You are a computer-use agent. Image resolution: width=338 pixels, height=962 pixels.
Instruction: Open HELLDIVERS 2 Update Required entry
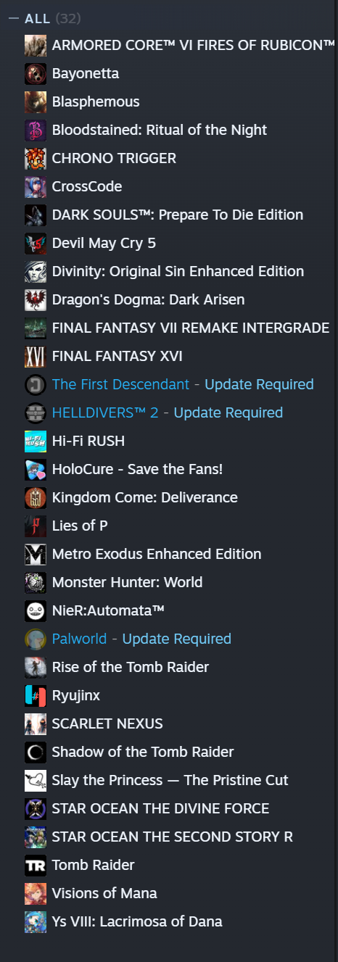click(169, 412)
